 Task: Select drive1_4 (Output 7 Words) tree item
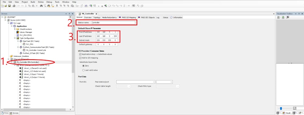tap(34, 77)
